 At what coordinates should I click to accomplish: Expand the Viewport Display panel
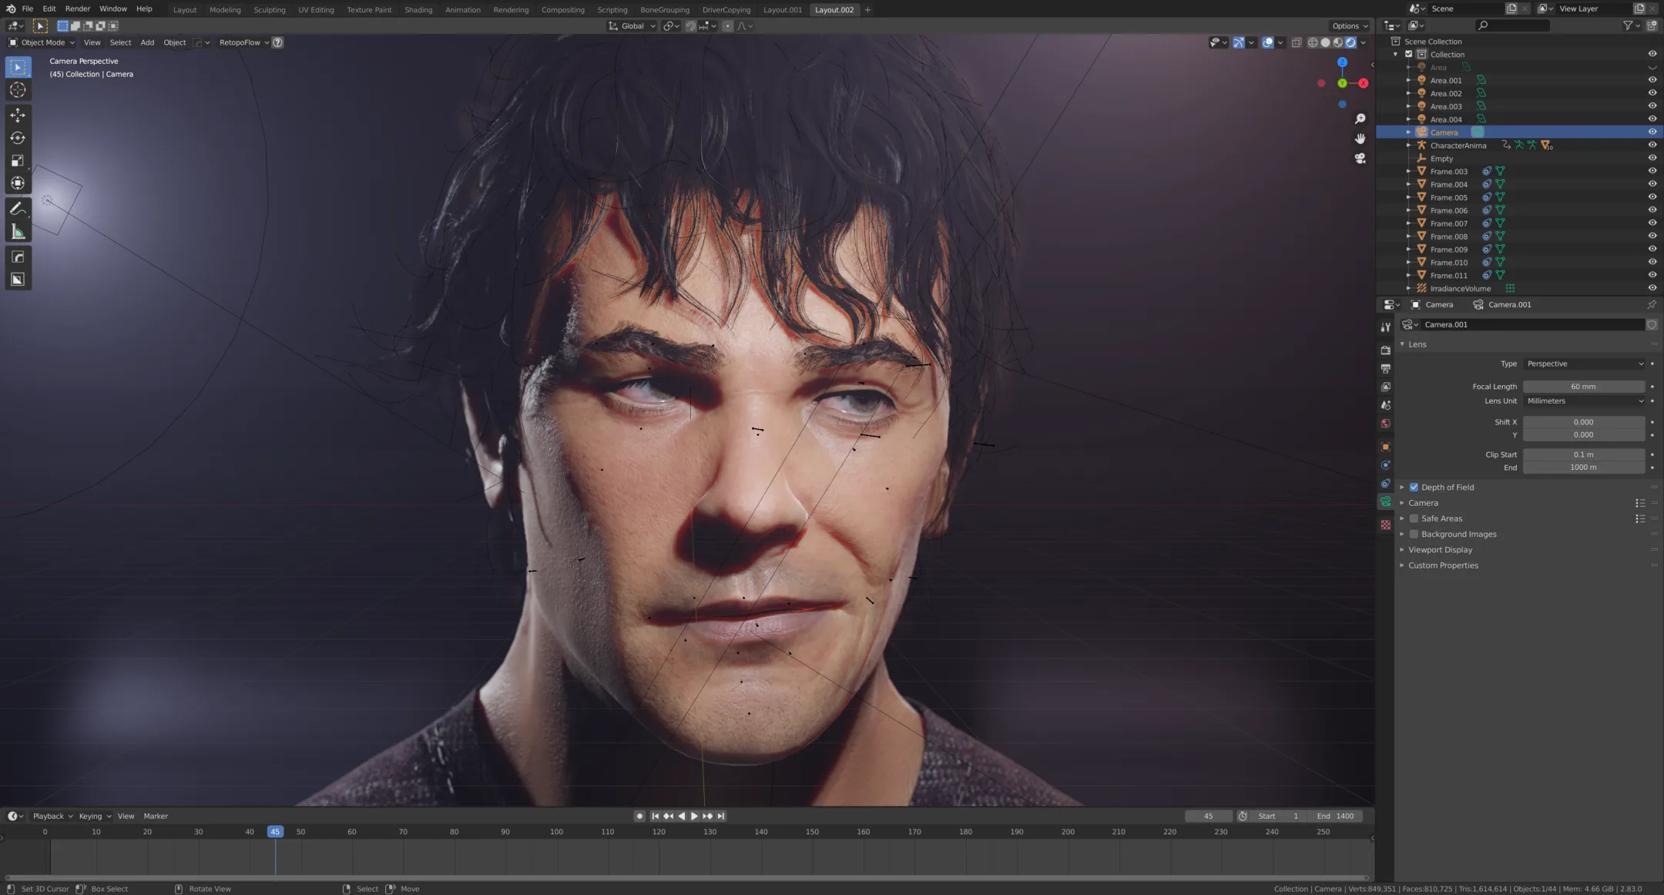(1440, 550)
